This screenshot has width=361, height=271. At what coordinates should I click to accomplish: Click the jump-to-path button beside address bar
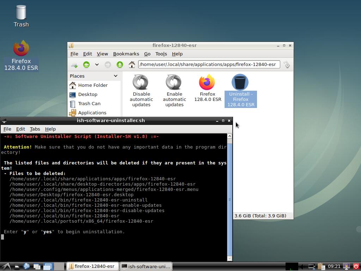pyautogui.click(x=287, y=65)
